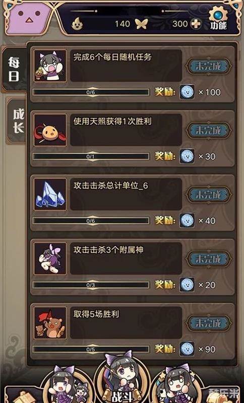The height and width of the screenshot is (403, 244).
Task: Tap the flame spirit icon in top bar
Action: pyautogui.click(x=77, y=24)
